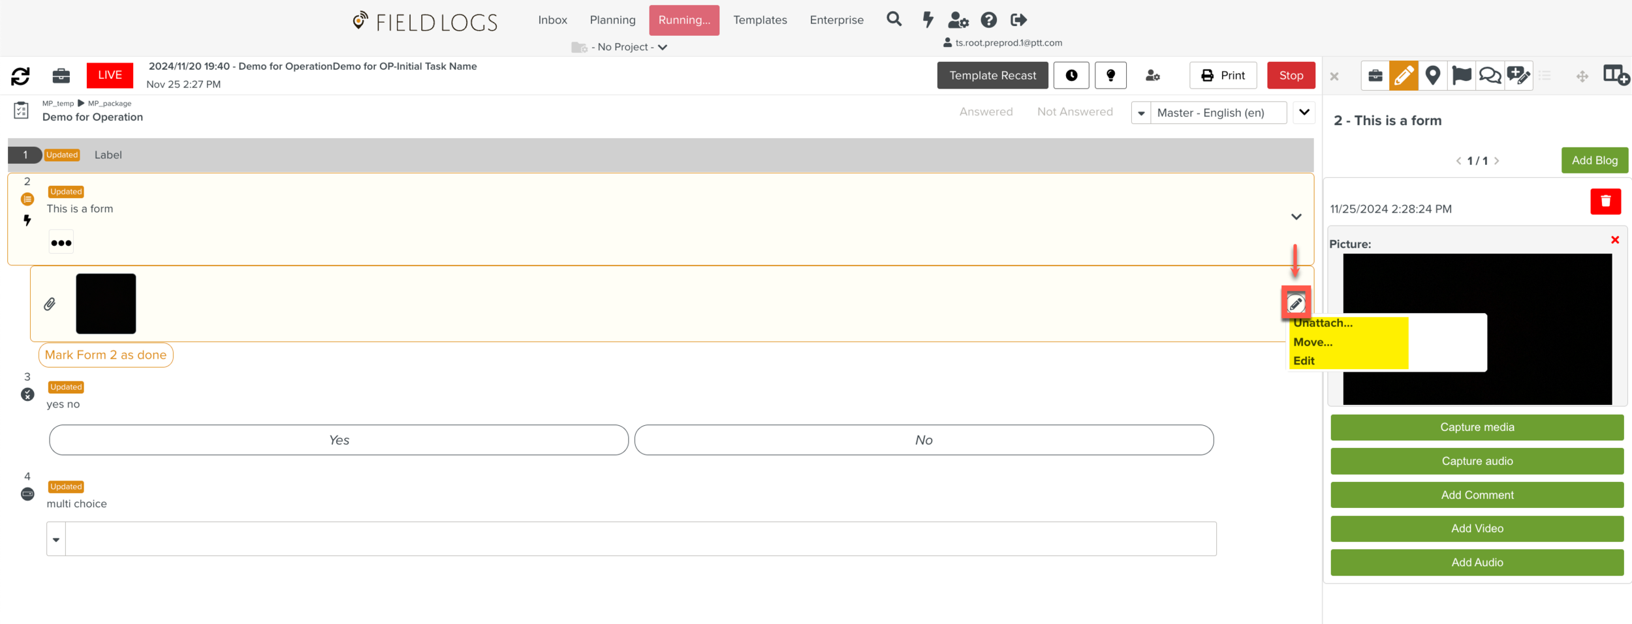Select the No answer option
The width and height of the screenshot is (1632, 624).
click(924, 440)
